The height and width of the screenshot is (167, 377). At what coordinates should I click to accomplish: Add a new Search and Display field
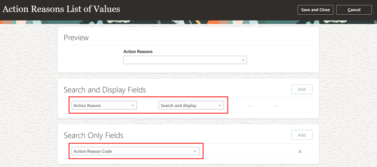pos(302,89)
